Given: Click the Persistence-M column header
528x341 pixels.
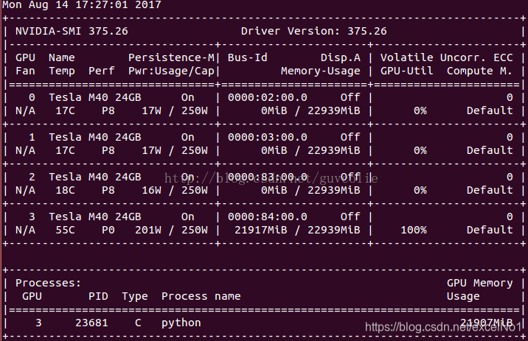Looking at the screenshot, I should pyautogui.click(x=171, y=57).
